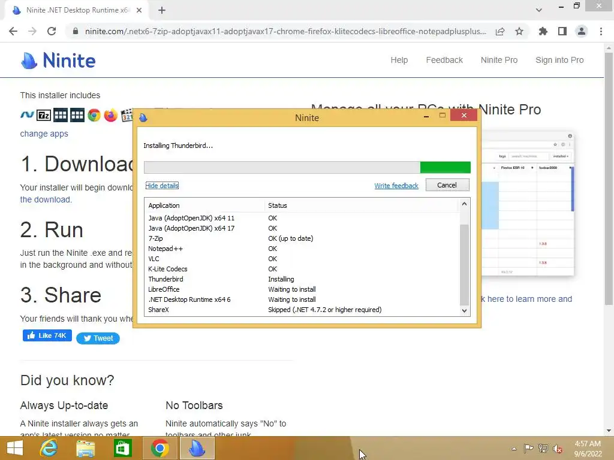Click the Chrome icon in installer includes row
The height and width of the screenshot is (460, 614).
point(94,116)
